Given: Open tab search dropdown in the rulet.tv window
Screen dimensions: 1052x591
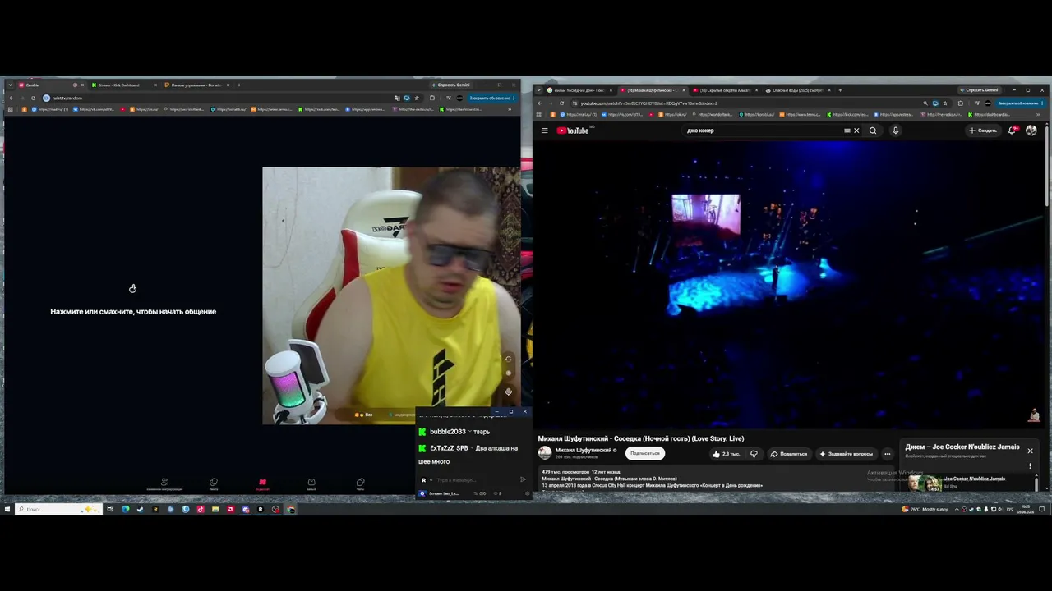Looking at the screenshot, I should [x=10, y=85].
